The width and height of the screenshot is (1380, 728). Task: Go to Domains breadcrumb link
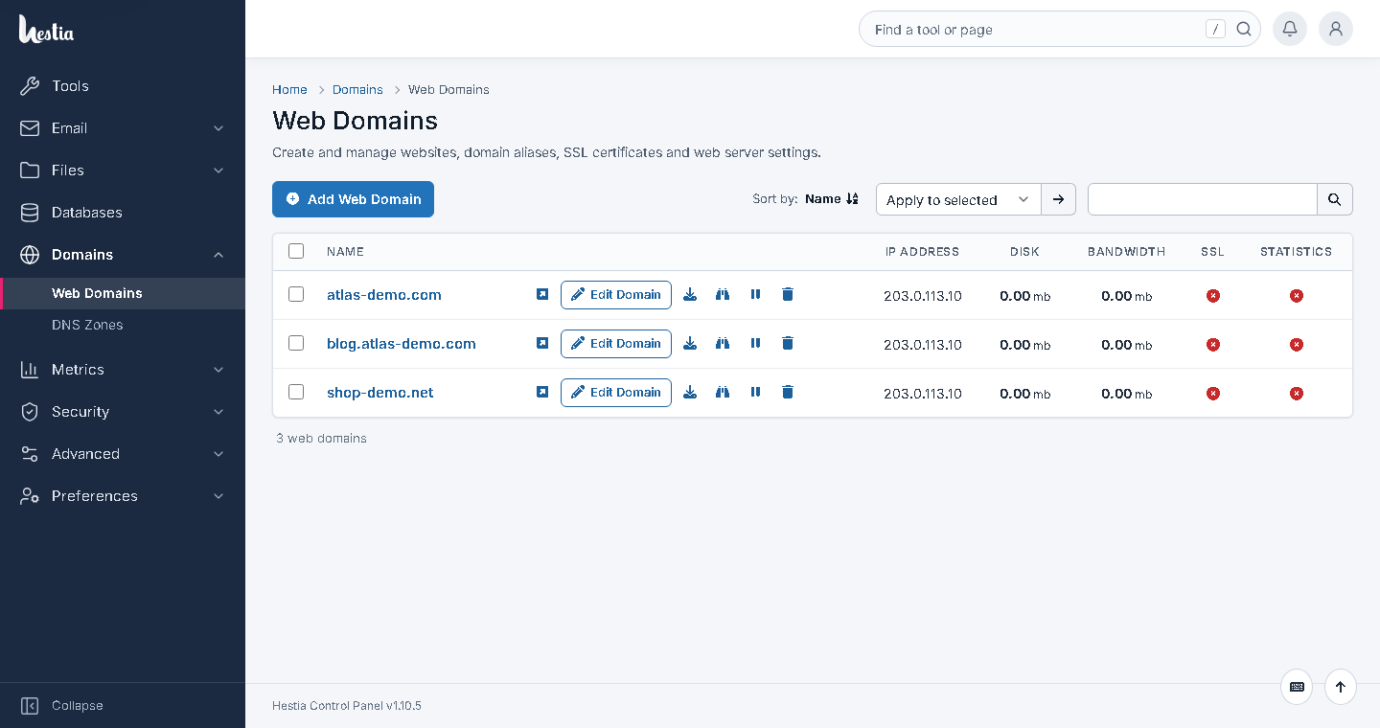pyautogui.click(x=357, y=89)
